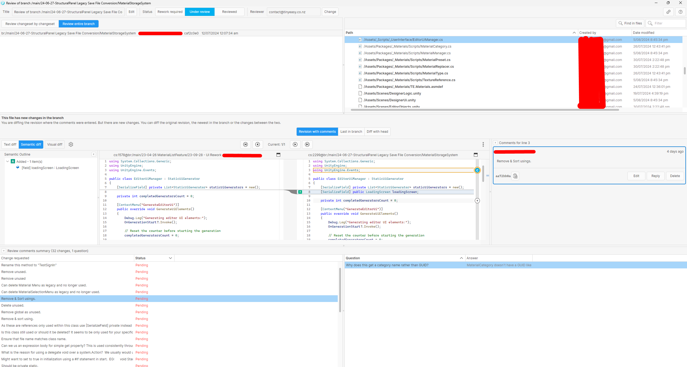The width and height of the screenshot is (687, 367).
Task: Collapse the Review comments summary section
Action: (x=4, y=251)
